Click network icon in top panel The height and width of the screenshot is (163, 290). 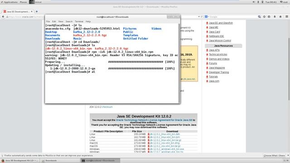click(x=262, y=2)
